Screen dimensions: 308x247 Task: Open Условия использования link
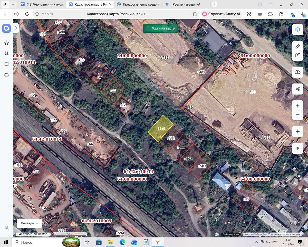tap(284, 234)
